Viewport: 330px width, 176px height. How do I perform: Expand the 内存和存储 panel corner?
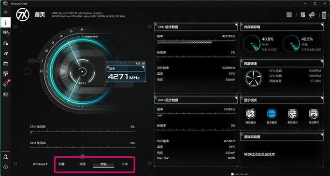(x=322, y=25)
